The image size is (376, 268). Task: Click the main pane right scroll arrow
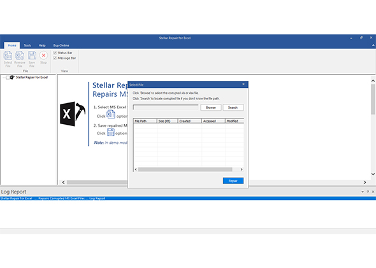pyautogui.click(x=365, y=182)
